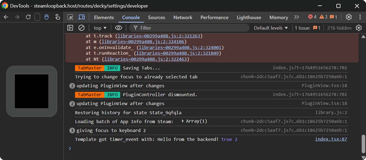Switch to the Network tab

tap(183, 18)
